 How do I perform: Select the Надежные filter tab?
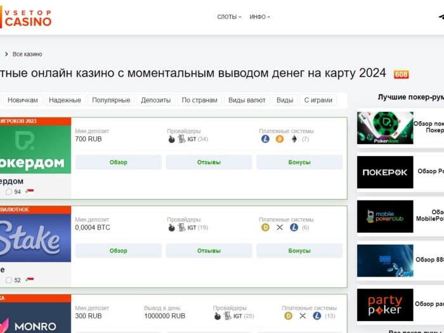(x=65, y=100)
